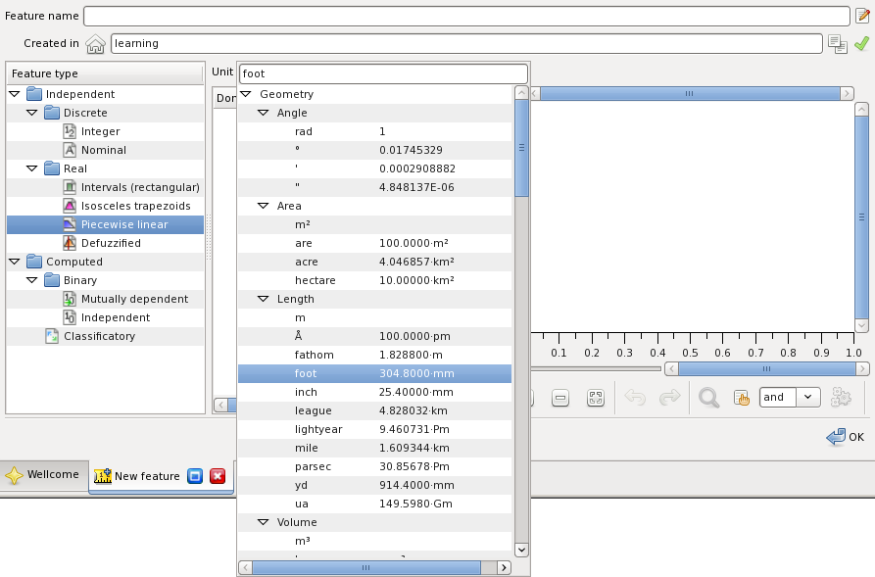Click the copy icon beside Created in field
This screenshot has height=577, width=875.
click(838, 43)
